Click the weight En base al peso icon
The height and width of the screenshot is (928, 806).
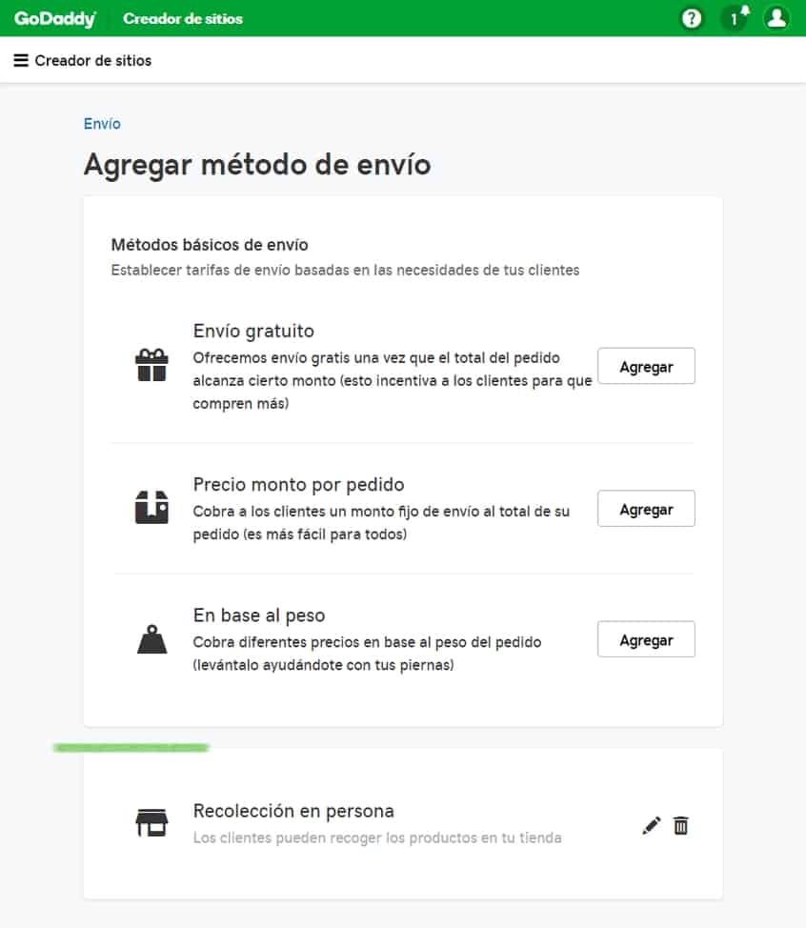click(x=152, y=639)
